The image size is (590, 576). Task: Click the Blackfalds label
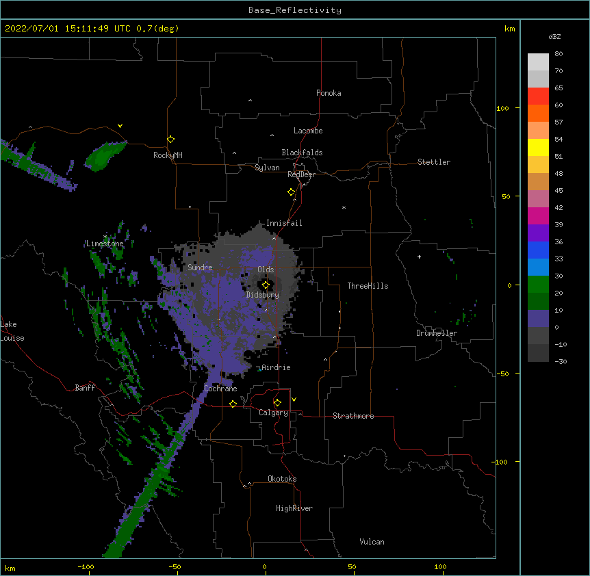[x=302, y=153]
